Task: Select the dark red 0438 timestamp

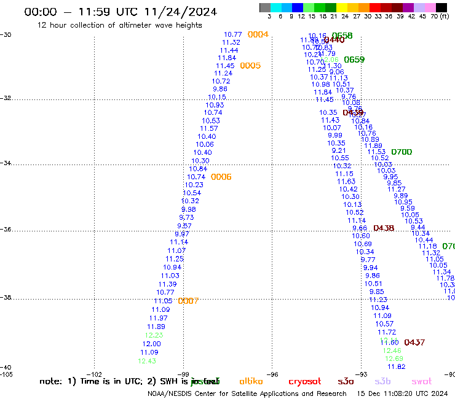Action: (x=384, y=228)
